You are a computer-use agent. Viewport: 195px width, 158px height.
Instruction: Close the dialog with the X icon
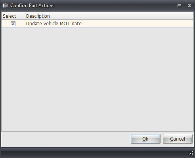189,6
